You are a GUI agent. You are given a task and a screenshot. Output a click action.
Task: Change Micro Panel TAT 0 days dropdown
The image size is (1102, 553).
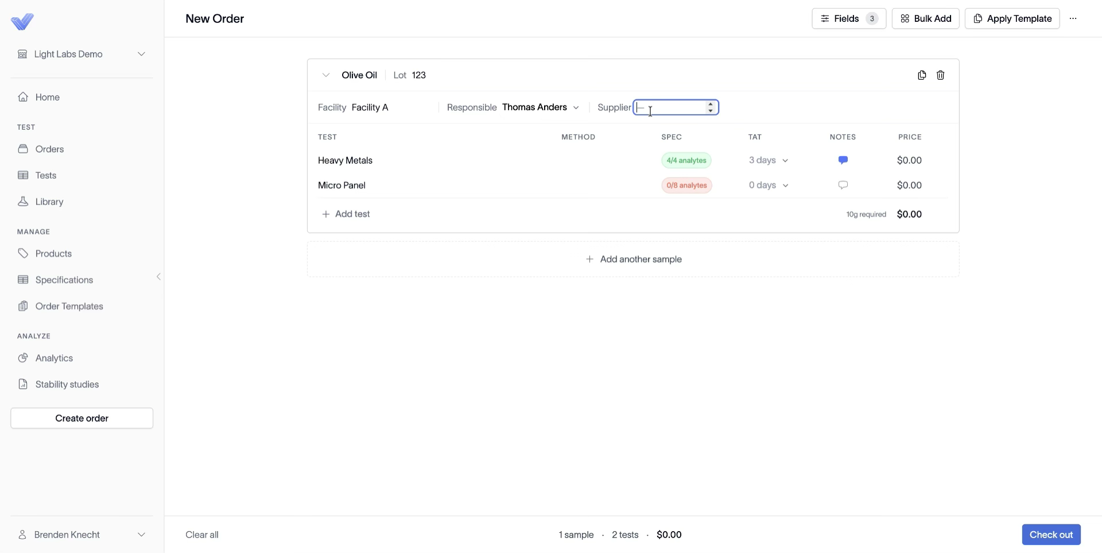pos(768,185)
